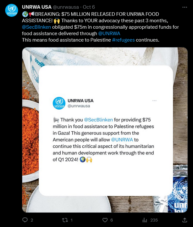Screen dimensions: 193x227
Task: Open the embedded tweet's three-dot menu
Action: [154, 101]
